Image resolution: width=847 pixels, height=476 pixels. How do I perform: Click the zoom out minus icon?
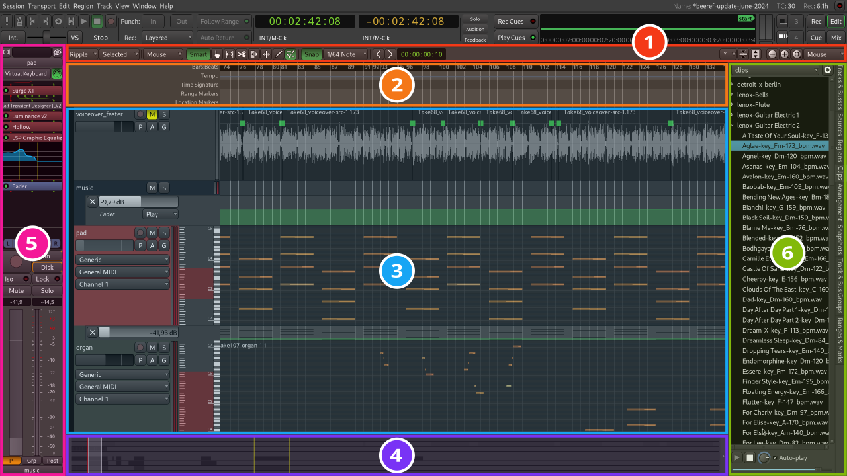click(x=772, y=54)
